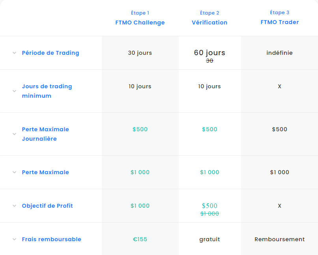Viewport: 318px width, 255px height.
Task: Click the gratuit cell under Vérification
Action: point(210,239)
